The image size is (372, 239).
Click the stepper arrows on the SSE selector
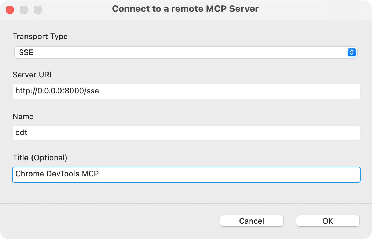[x=352, y=52]
